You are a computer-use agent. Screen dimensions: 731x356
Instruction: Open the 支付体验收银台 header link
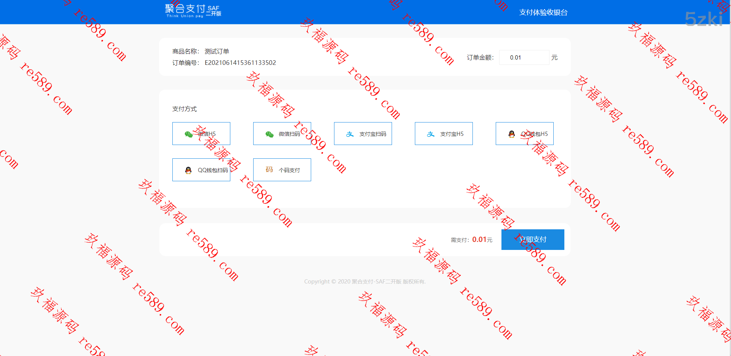click(543, 13)
